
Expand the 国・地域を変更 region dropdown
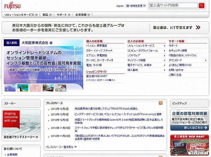144,6
